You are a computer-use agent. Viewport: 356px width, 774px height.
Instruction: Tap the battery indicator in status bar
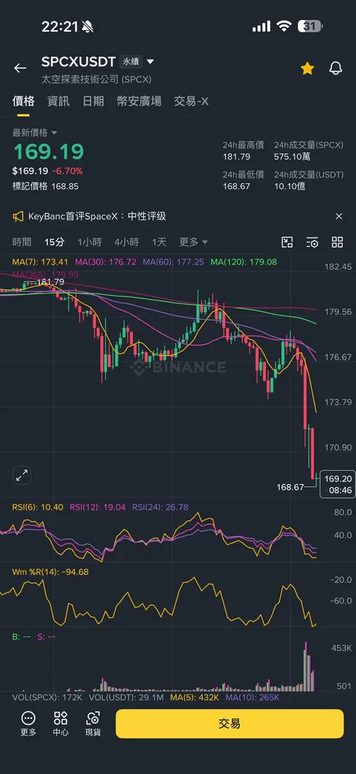click(x=310, y=26)
